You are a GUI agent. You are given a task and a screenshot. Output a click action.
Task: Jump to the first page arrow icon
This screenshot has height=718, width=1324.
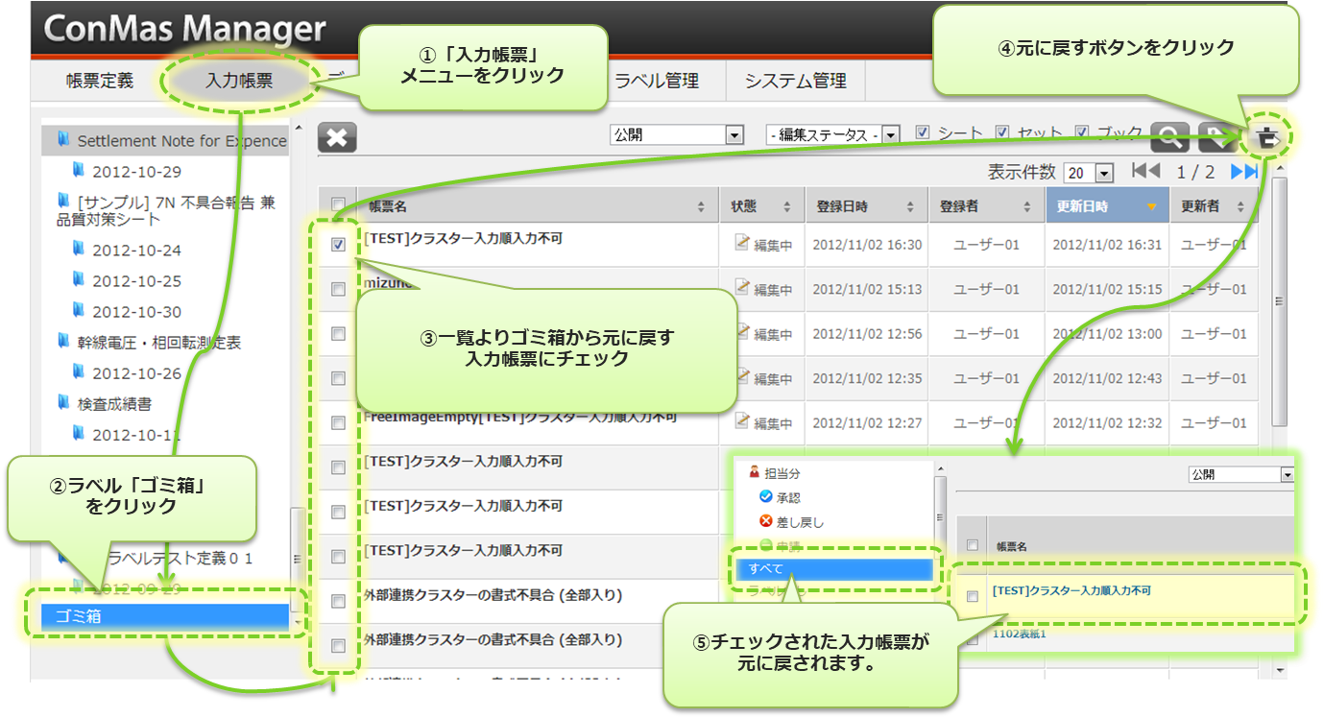[x=1145, y=172]
